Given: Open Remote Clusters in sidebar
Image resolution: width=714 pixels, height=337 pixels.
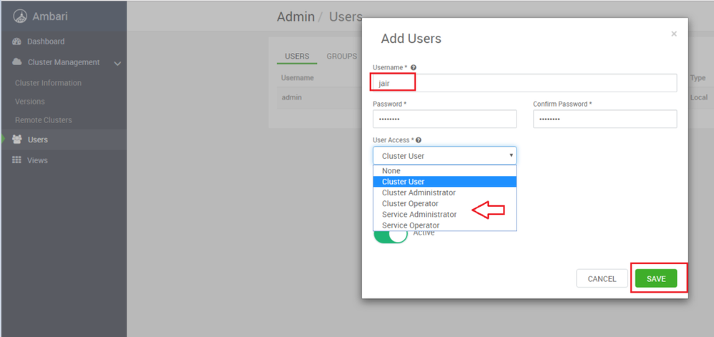Looking at the screenshot, I should [43, 120].
